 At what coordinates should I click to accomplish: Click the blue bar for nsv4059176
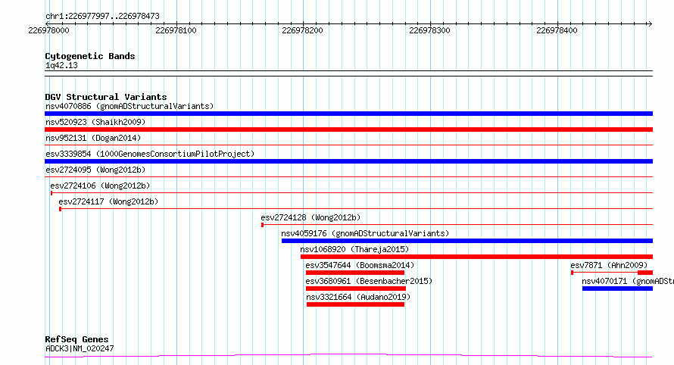(x=467, y=241)
